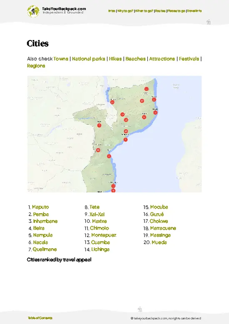Open the Lichinga city link in list

click(100, 249)
